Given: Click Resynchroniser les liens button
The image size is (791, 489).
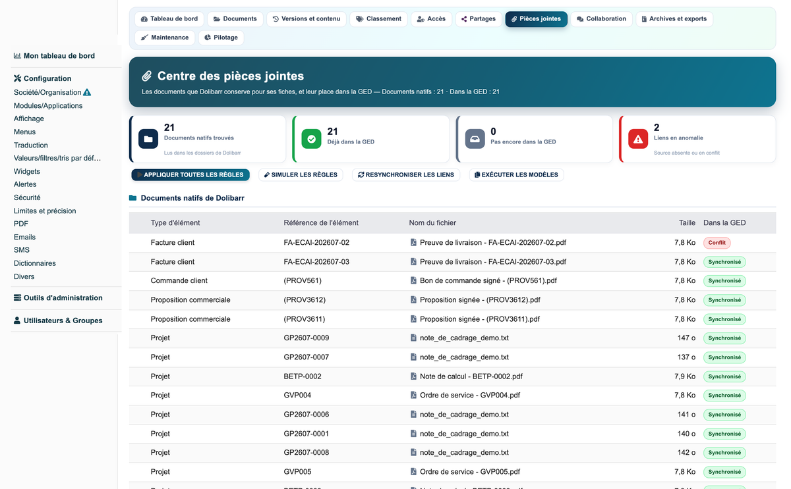Looking at the screenshot, I should (x=406, y=175).
